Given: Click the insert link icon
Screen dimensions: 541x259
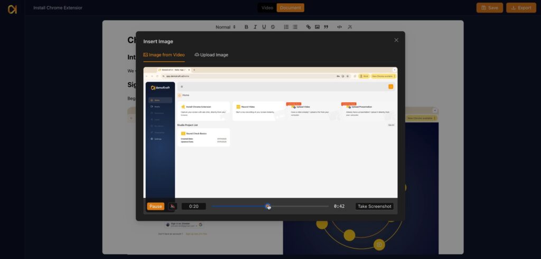Looking at the screenshot, I should (x=309, y=27).
